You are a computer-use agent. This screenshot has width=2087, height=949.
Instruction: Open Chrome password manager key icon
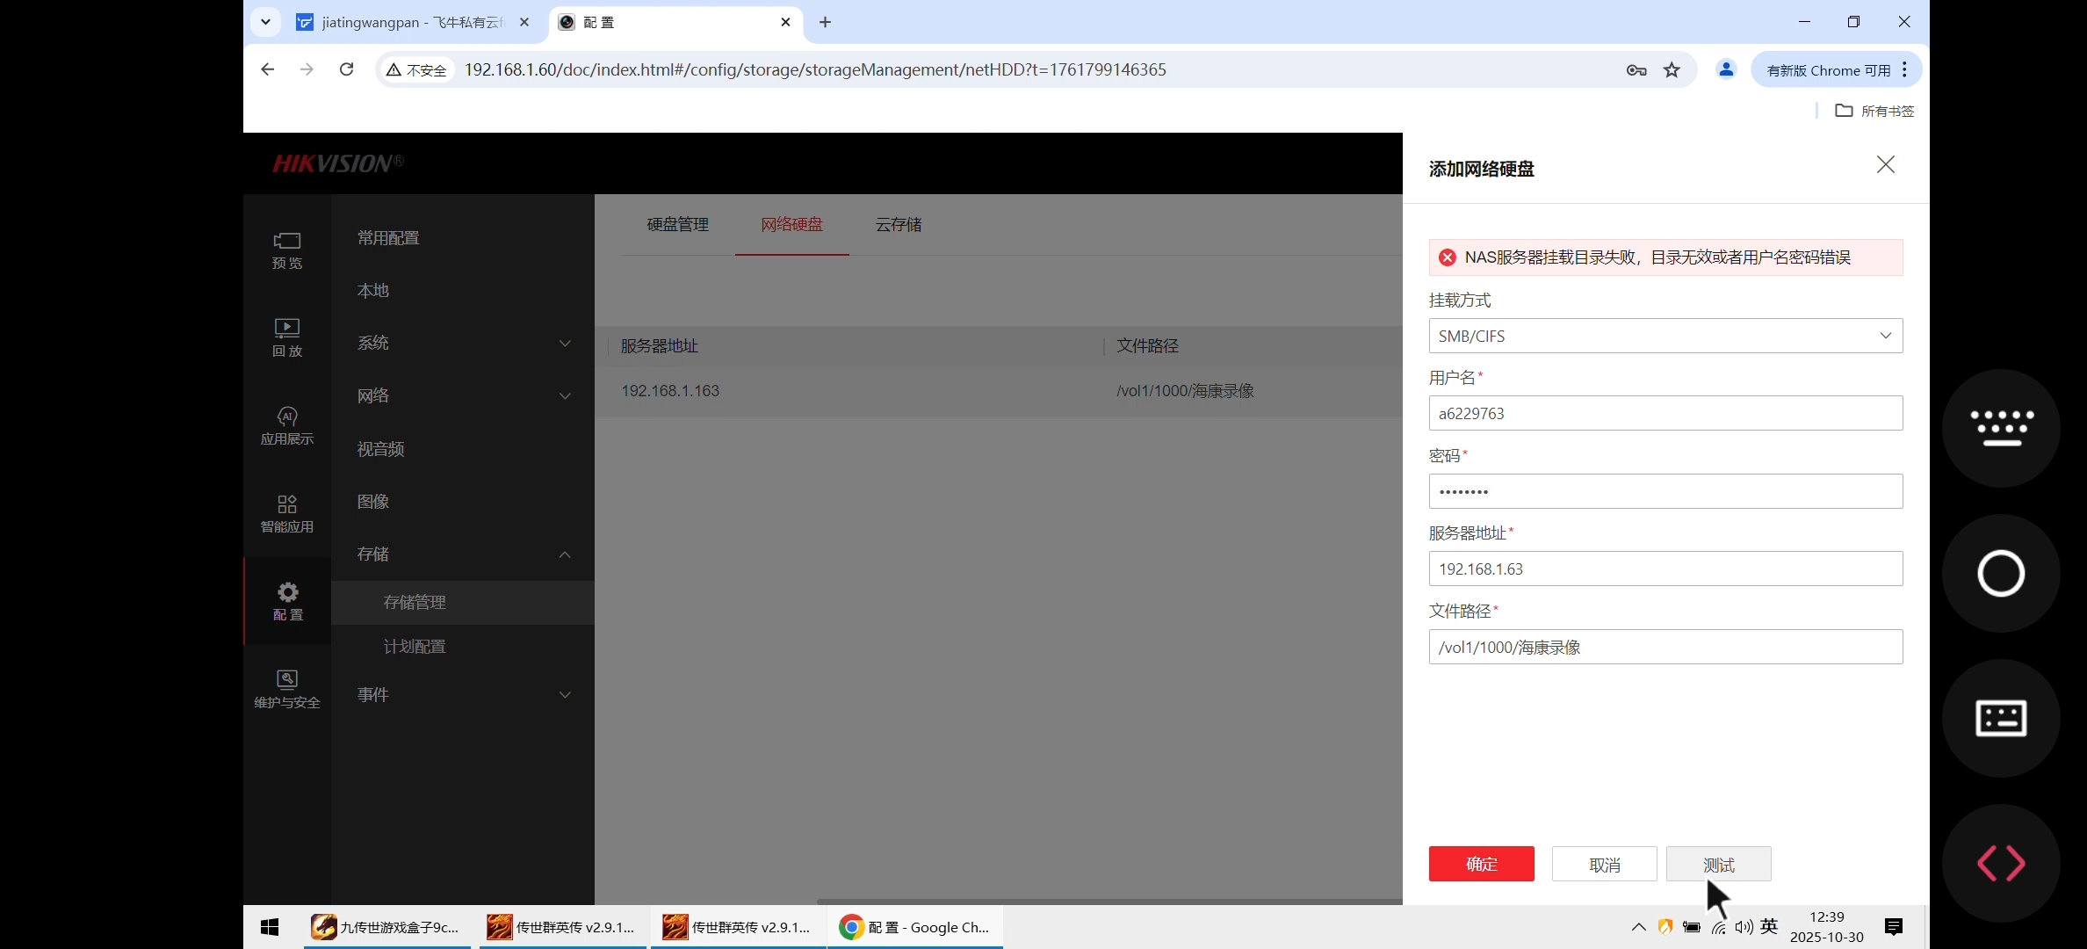(x=1636, y=69)
